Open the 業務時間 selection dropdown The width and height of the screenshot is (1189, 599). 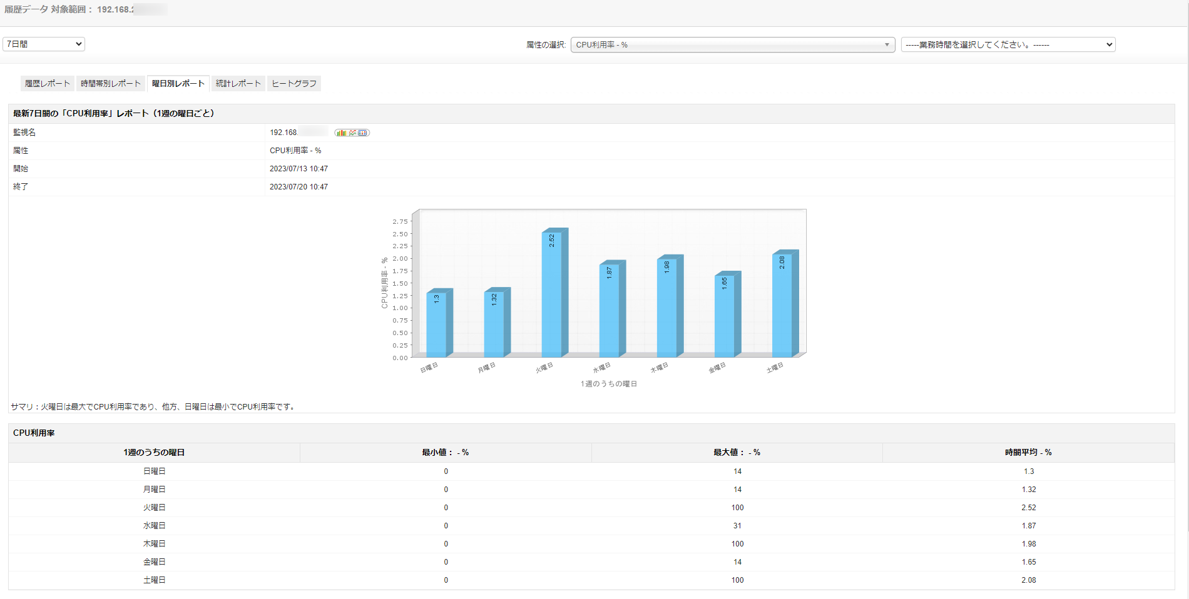click(1008, 44)
